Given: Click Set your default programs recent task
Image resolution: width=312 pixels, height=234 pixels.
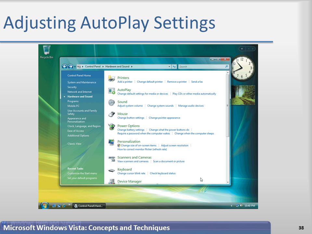Looking at the screenshot, I should pyautogui.click(x=82, y=178).
